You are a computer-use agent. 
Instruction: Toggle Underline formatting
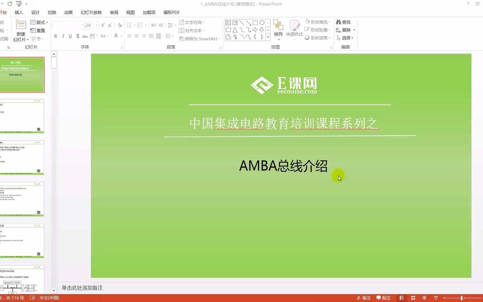70,36
